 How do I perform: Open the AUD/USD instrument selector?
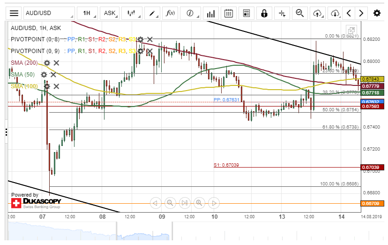[49, 13]
